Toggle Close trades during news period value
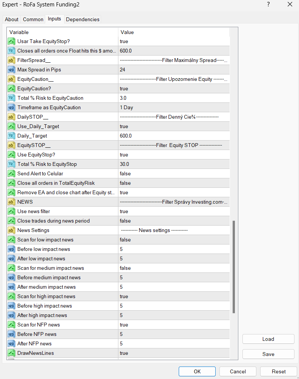The height and width of the screenshot is (379, 299). pyautogui.click(x=173, y=221)
